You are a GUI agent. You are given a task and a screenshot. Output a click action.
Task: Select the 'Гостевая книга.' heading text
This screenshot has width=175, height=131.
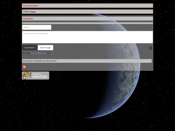click(31, 5)
